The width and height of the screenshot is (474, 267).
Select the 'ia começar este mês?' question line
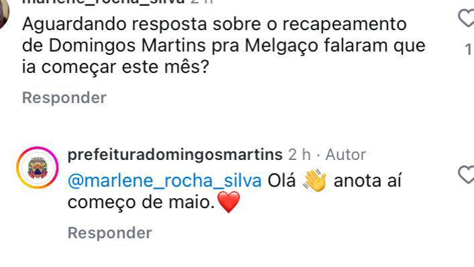116,67
